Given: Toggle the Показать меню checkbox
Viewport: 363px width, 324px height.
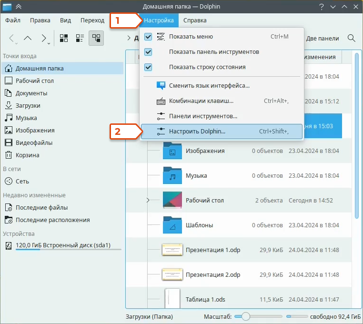Looking at the screenshot, I should click(x=148, y=37).
